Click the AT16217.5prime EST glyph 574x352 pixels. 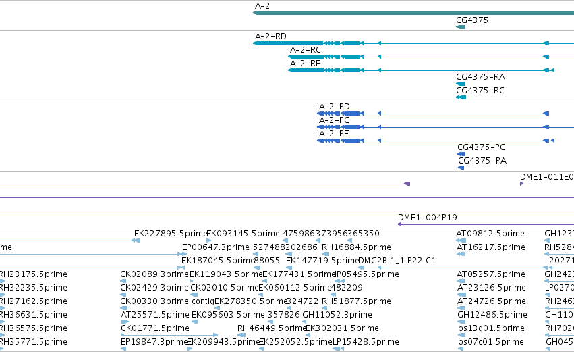tap(461, 254)
